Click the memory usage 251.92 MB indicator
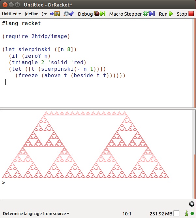Viewport: 196px width, 218px height. click(x=161, y=214)
